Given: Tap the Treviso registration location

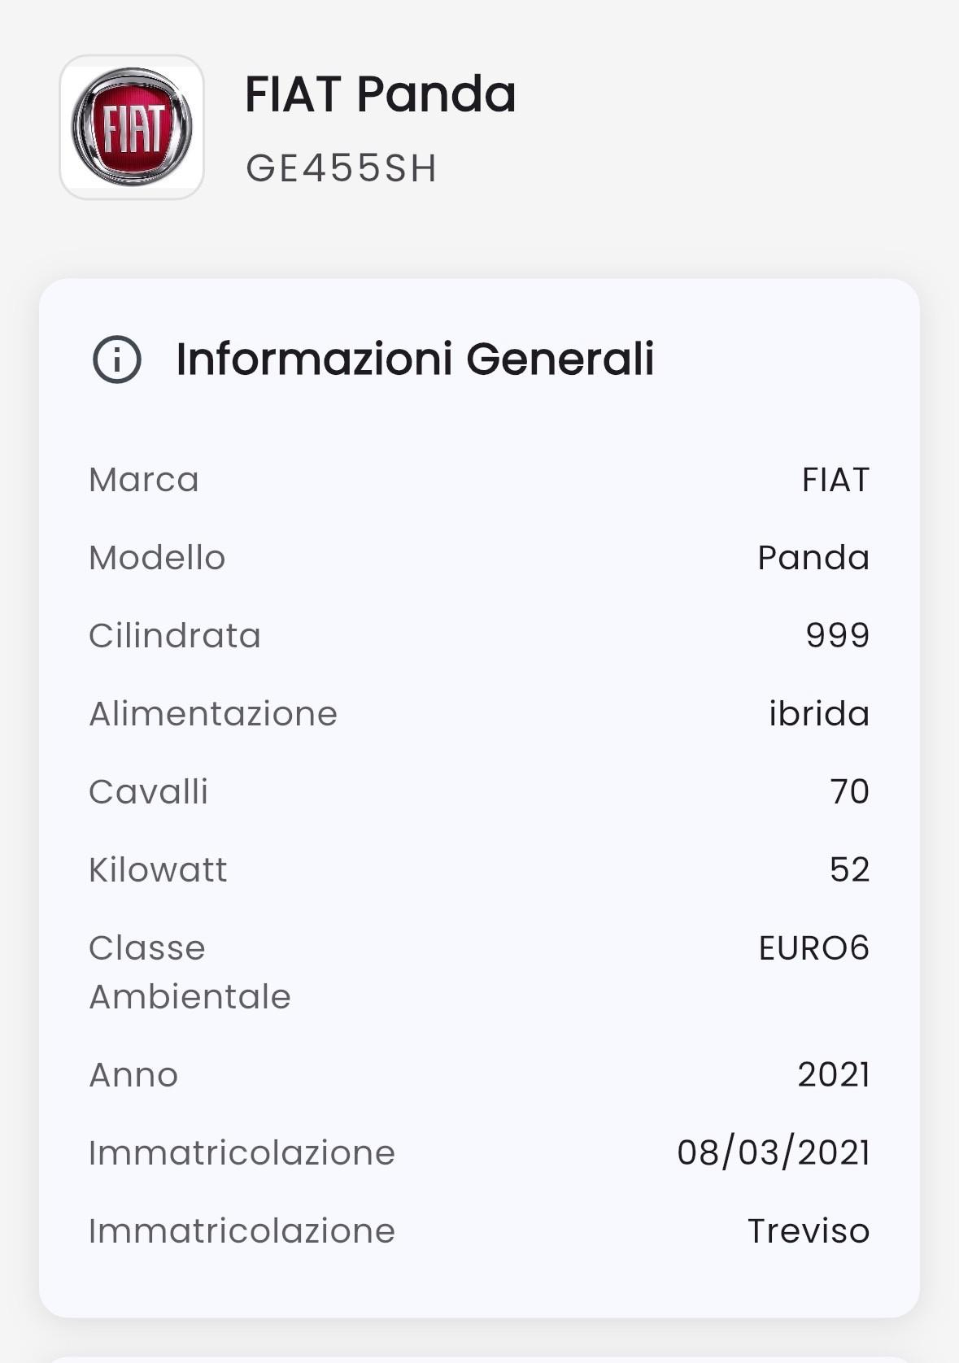Looking at the screenshot, I should (808, 1231).
